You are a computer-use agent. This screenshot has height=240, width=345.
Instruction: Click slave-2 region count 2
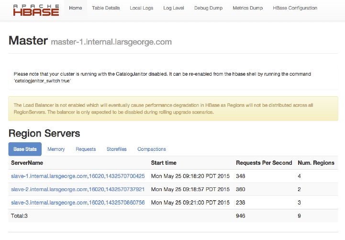[299, 189]
